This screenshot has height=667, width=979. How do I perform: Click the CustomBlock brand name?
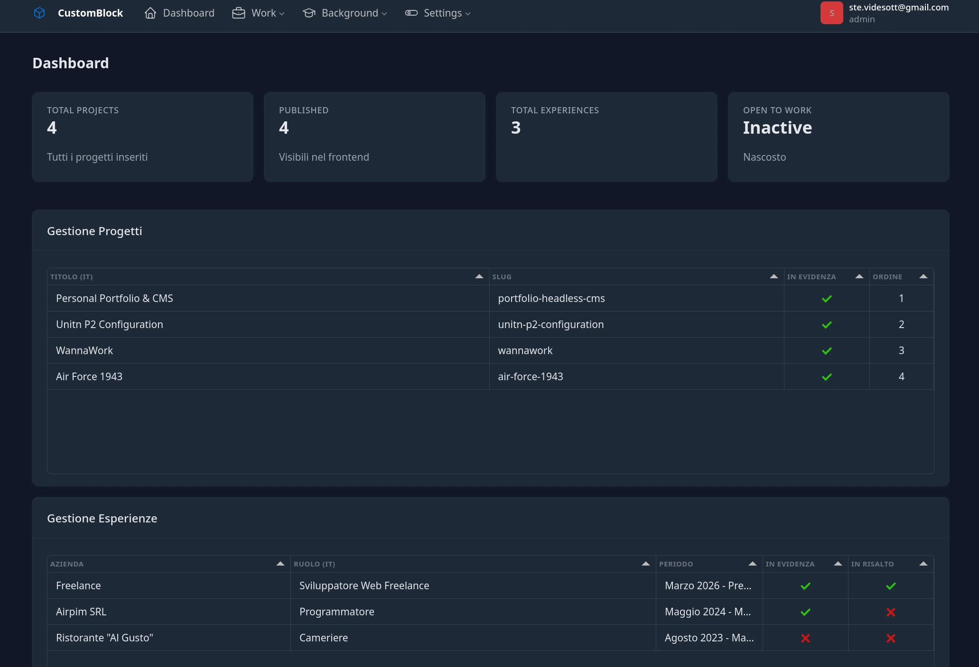90,13
